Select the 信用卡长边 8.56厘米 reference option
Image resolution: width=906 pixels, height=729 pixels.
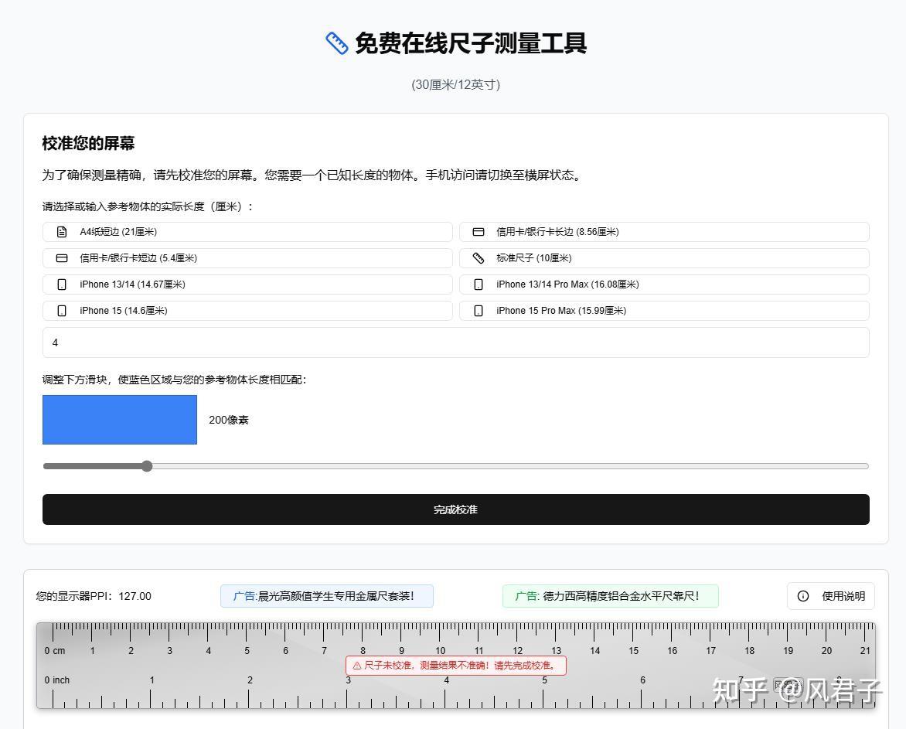(665, 231)
